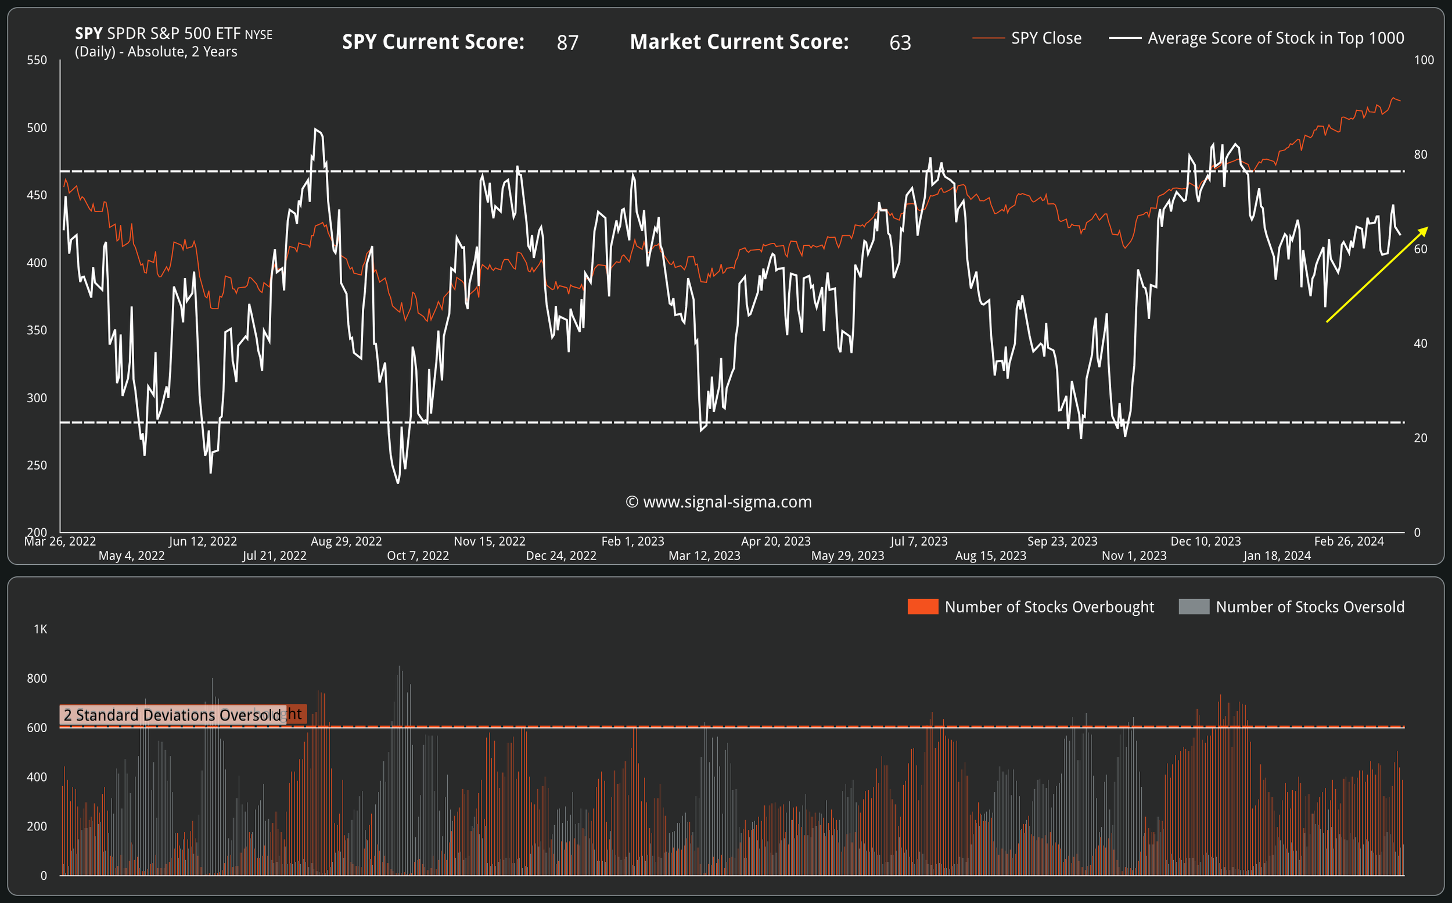Click the May 29, 2023 date label
The height and width of the screenshot is (903, 1452).
(x=847, y=556)
